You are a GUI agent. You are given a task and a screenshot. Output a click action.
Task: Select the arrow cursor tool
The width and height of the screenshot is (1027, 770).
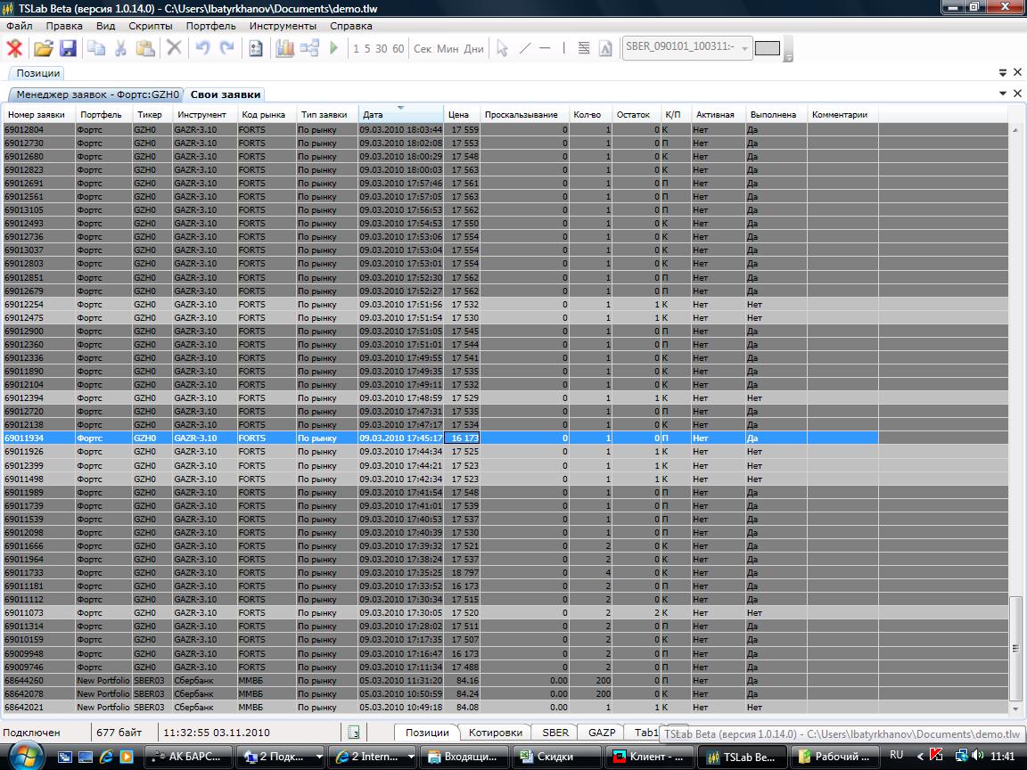pos(502,48)
